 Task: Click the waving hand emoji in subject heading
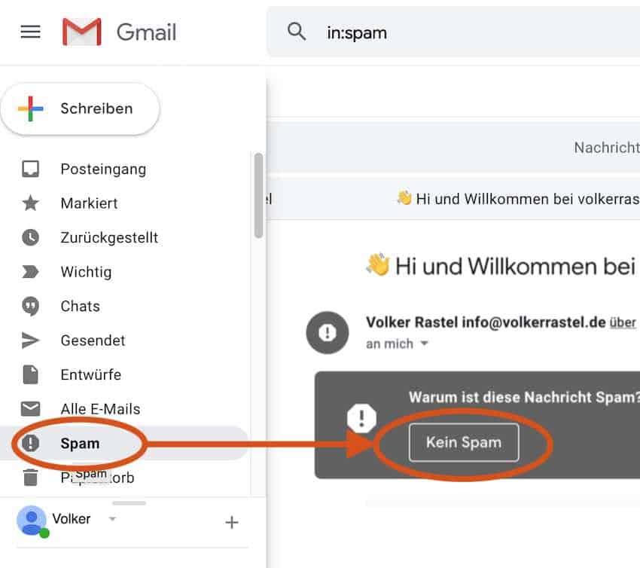point(378,264)
